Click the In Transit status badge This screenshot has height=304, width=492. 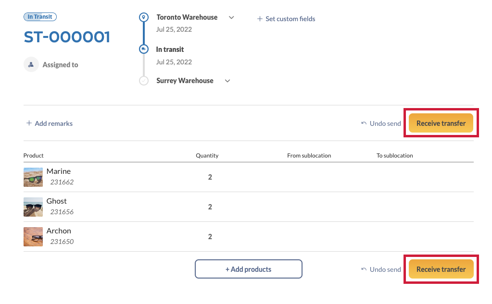click(x=40, y=17)
